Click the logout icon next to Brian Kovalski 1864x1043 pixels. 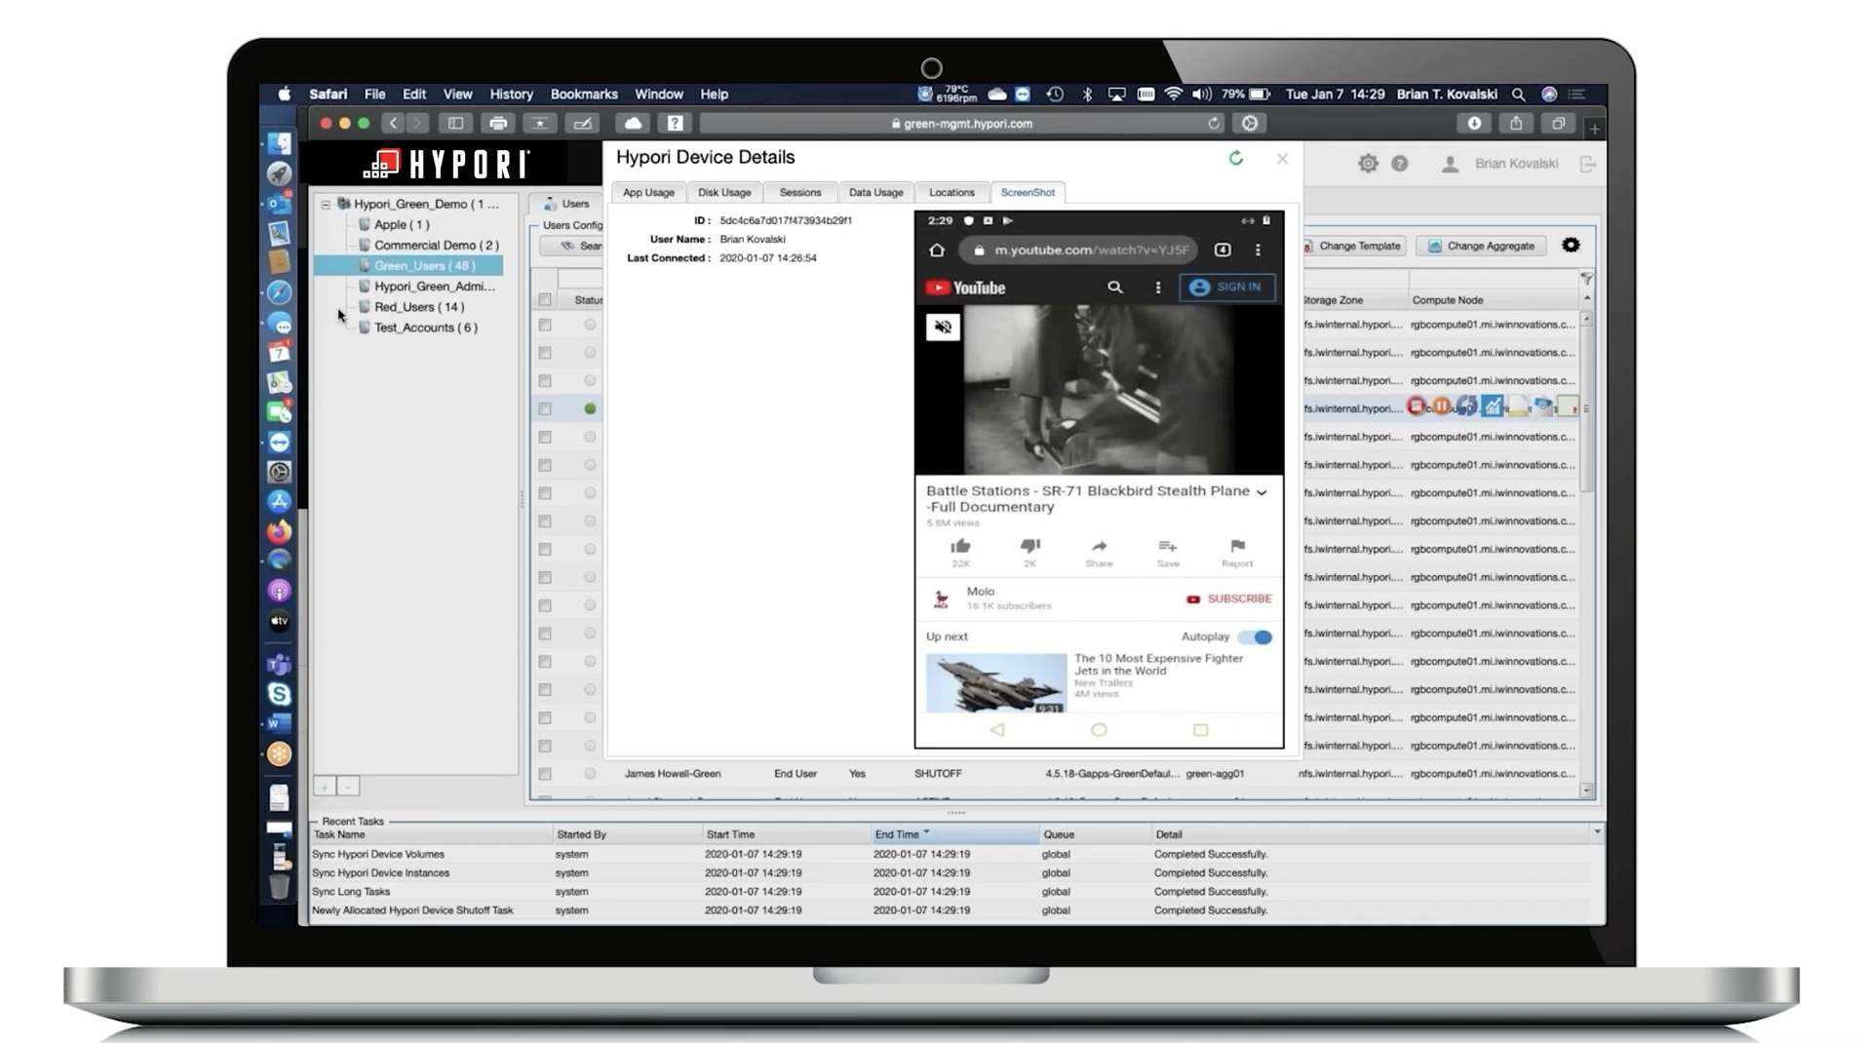point(1588,164)
